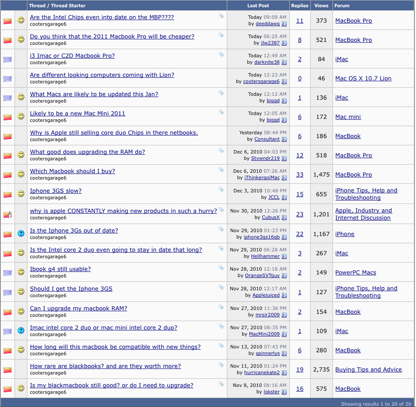Go to last post arrow in Lion computers row
Screen dimensions: 416x407
(284, 82)
